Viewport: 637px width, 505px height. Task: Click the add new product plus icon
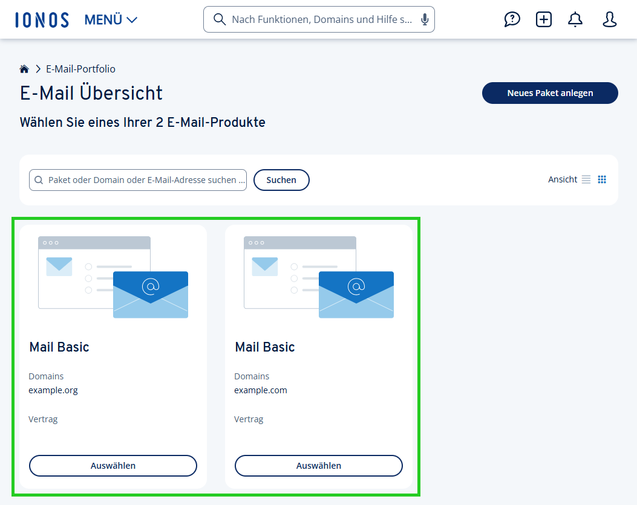click(543, 19)
